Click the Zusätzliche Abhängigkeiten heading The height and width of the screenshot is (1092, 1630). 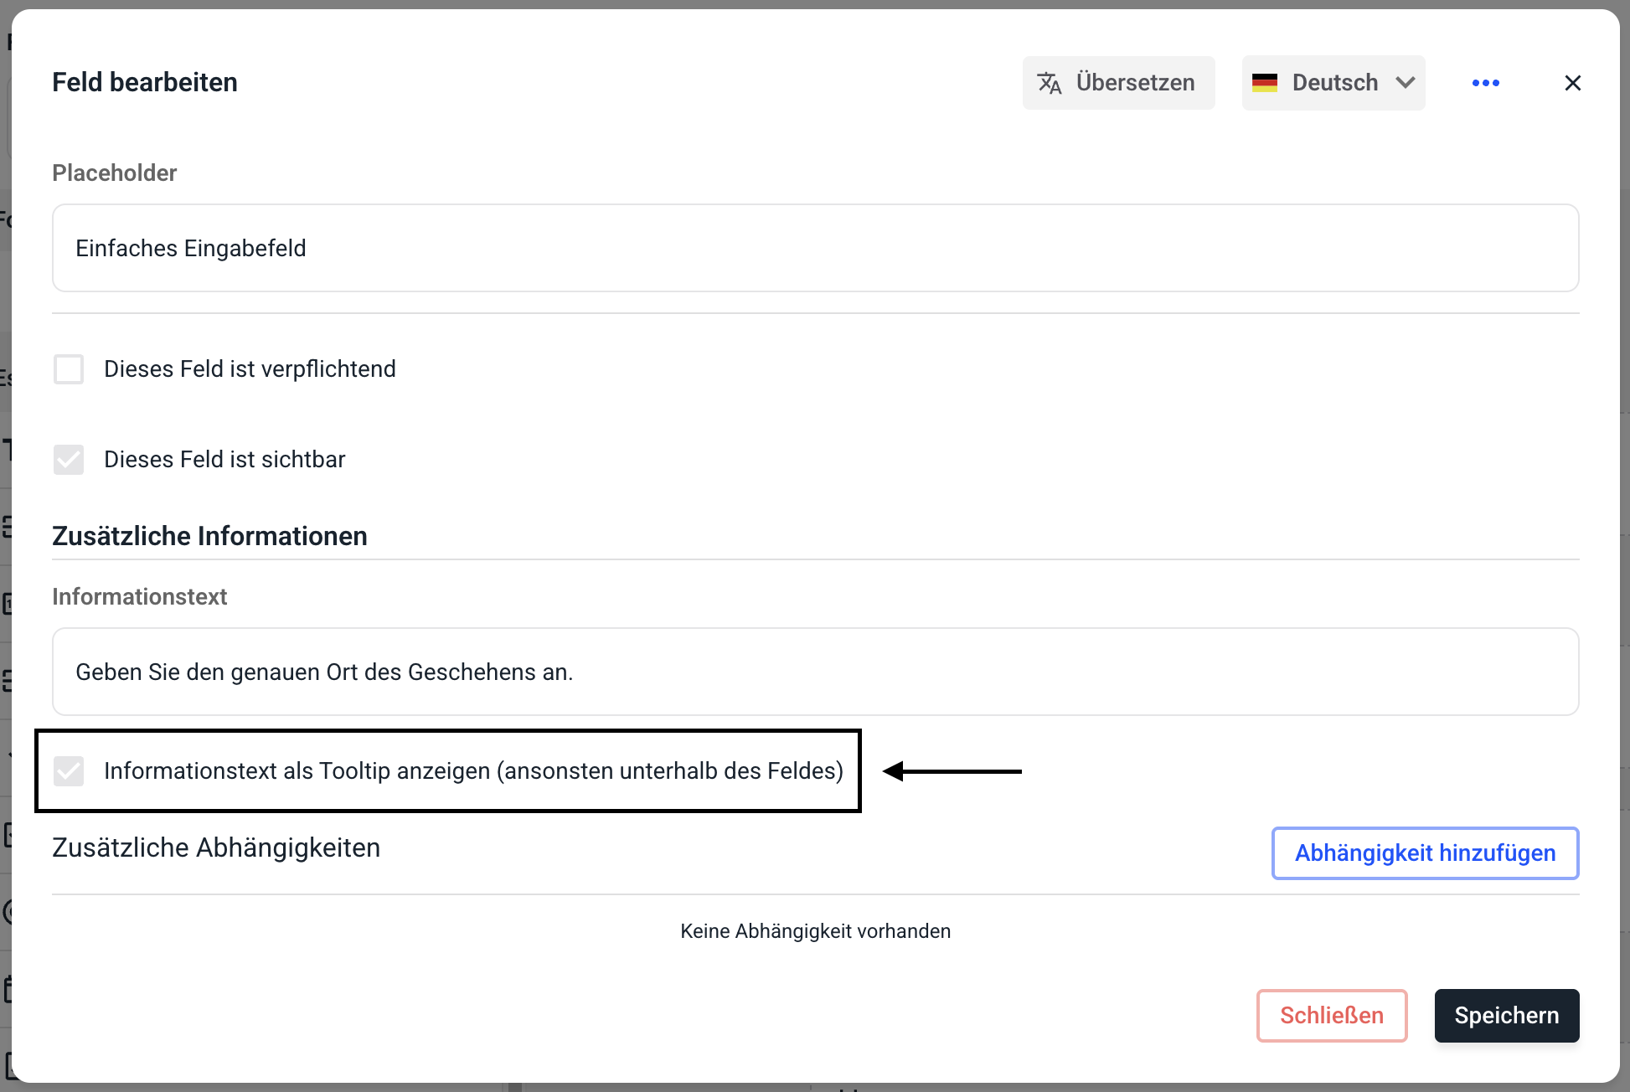(x=216, y=848)
